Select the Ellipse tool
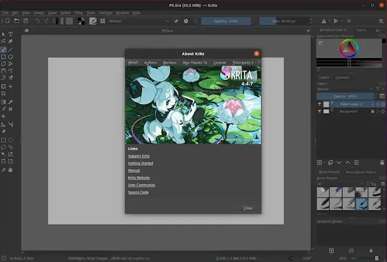Screen dimensions: 387x262 click(x=10, y=57)
